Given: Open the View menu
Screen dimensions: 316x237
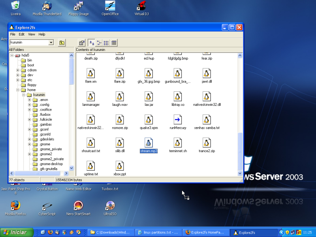Looking at the screenshot, I should 32,34.
